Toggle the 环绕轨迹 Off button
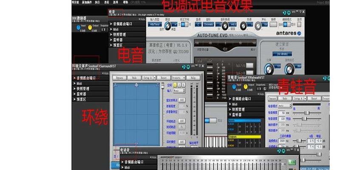 (x=182, y=121)
